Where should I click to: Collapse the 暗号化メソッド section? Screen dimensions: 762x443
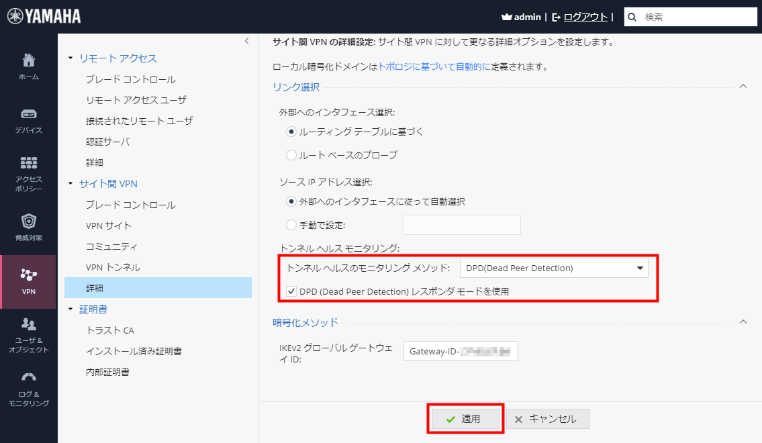[x=743, y=322]
